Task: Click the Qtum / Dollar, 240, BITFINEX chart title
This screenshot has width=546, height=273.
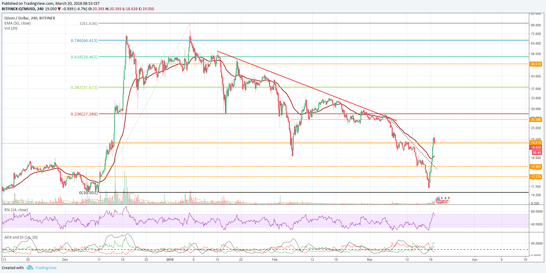Action: (x=30, y=18)
